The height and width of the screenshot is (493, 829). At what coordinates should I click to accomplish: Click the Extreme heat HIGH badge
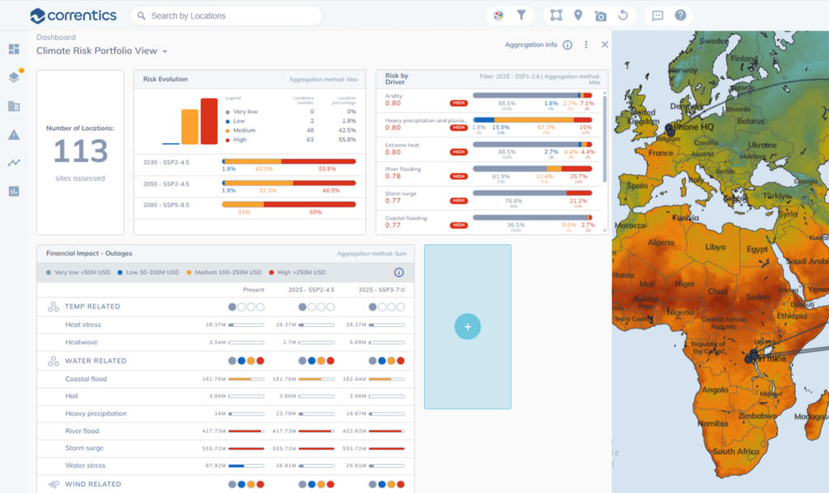tap(458, 152)
